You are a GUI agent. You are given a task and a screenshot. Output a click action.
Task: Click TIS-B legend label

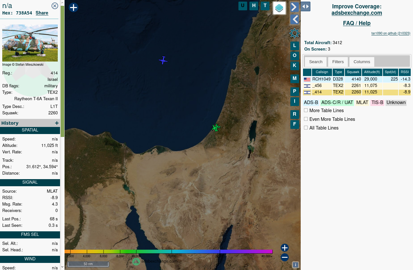[377, 103]
